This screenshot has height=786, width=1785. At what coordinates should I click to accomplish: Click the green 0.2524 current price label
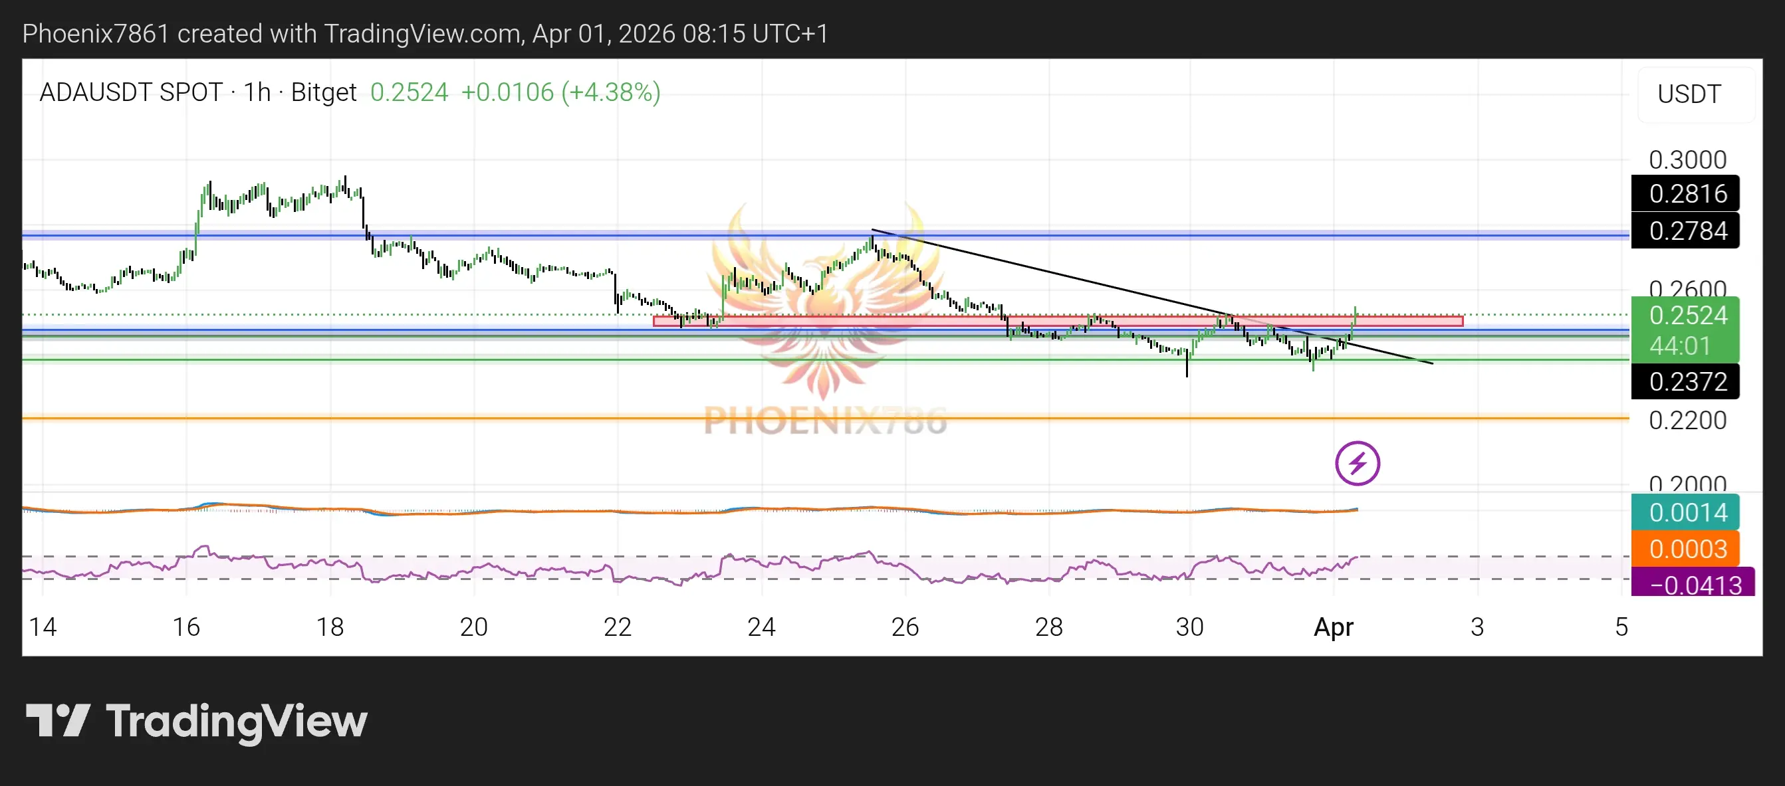point(1685,316)
